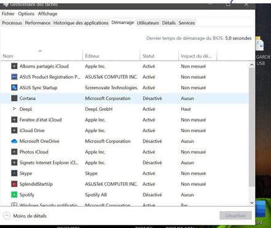
Task: Click Screenovate Technologies publisher cell
Action: click(111, 87)
